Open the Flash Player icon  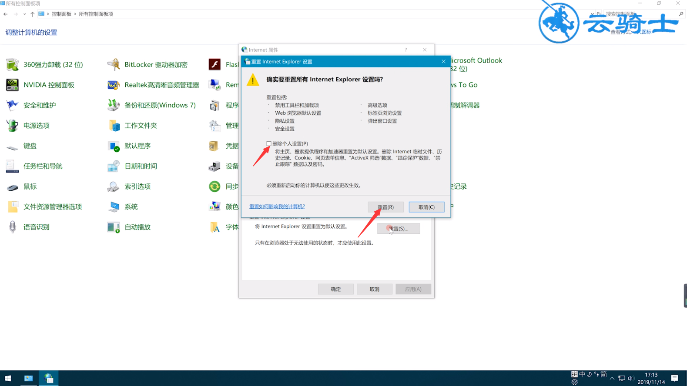214,65
